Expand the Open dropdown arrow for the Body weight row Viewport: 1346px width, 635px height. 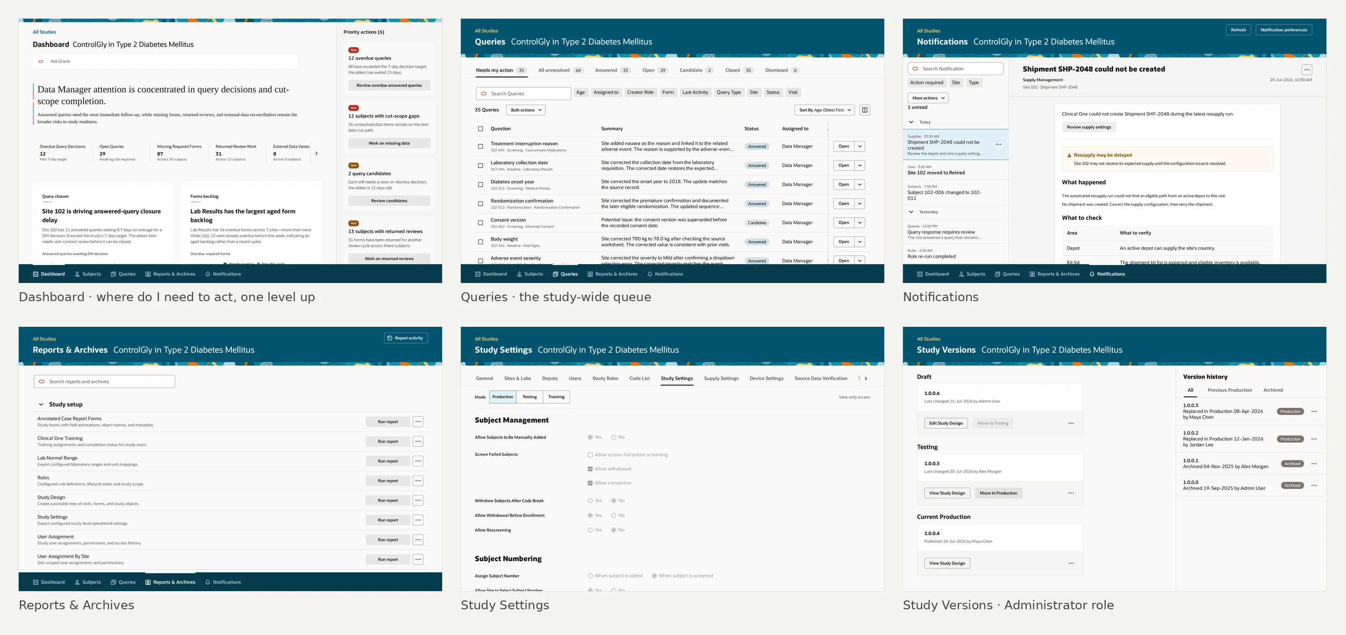click(x=860, y=242)
